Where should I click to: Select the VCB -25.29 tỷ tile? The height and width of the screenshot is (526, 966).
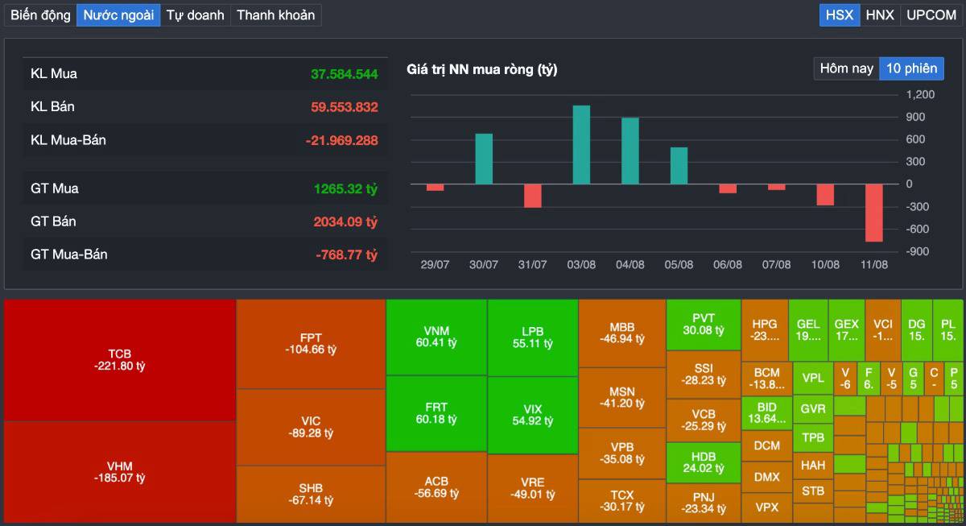(x=704, y=420)
